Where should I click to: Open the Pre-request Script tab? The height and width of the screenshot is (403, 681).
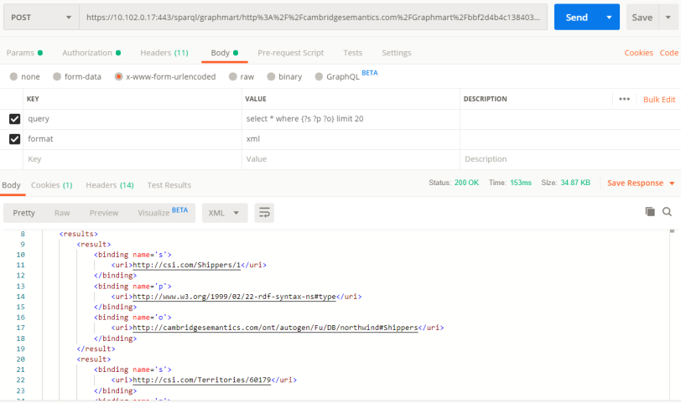point(290,53)
